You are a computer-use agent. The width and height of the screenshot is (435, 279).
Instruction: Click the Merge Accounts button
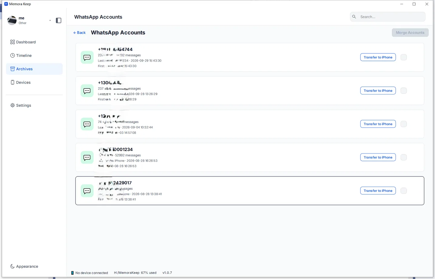[x=410, y=33]
